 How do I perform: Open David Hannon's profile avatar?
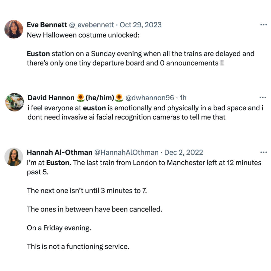click(x=15, y=102)
